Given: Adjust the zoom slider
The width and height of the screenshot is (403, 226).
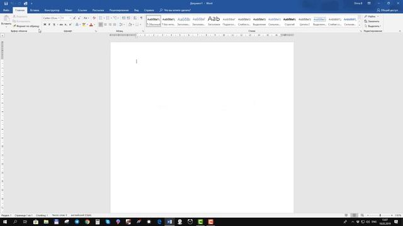Looking at the screenshot, I should (380, 215).
